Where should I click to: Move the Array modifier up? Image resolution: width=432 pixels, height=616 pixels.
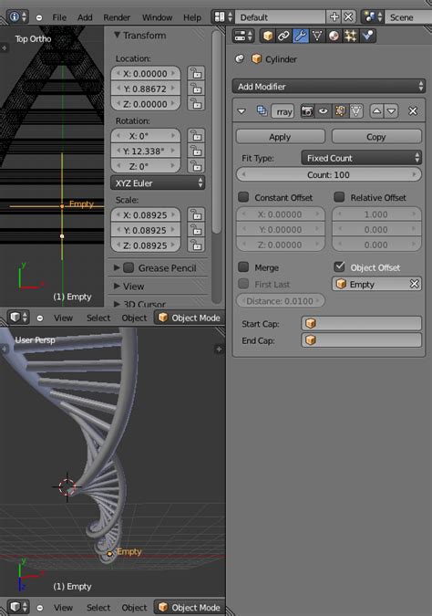[x=376, y=111]
